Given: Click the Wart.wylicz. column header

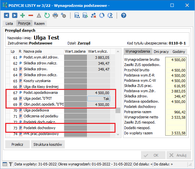Looking at the screenshot, I should click(99, 51).
